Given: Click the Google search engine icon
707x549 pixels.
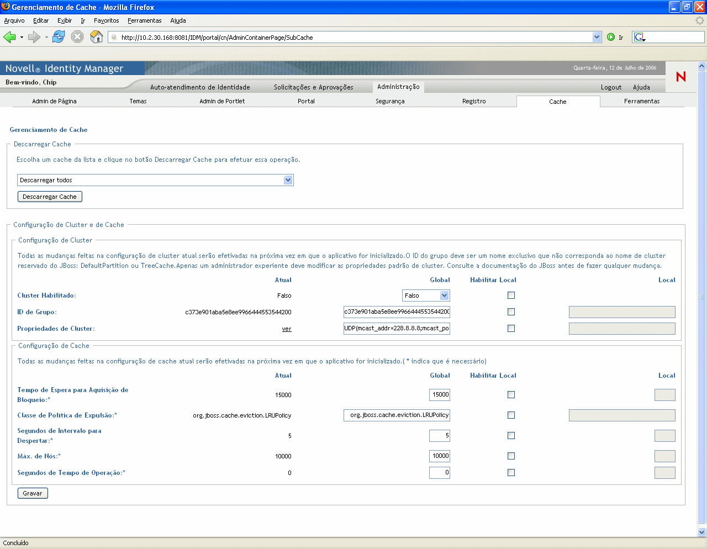Looking at the screenshot, I should pos(639,38).
